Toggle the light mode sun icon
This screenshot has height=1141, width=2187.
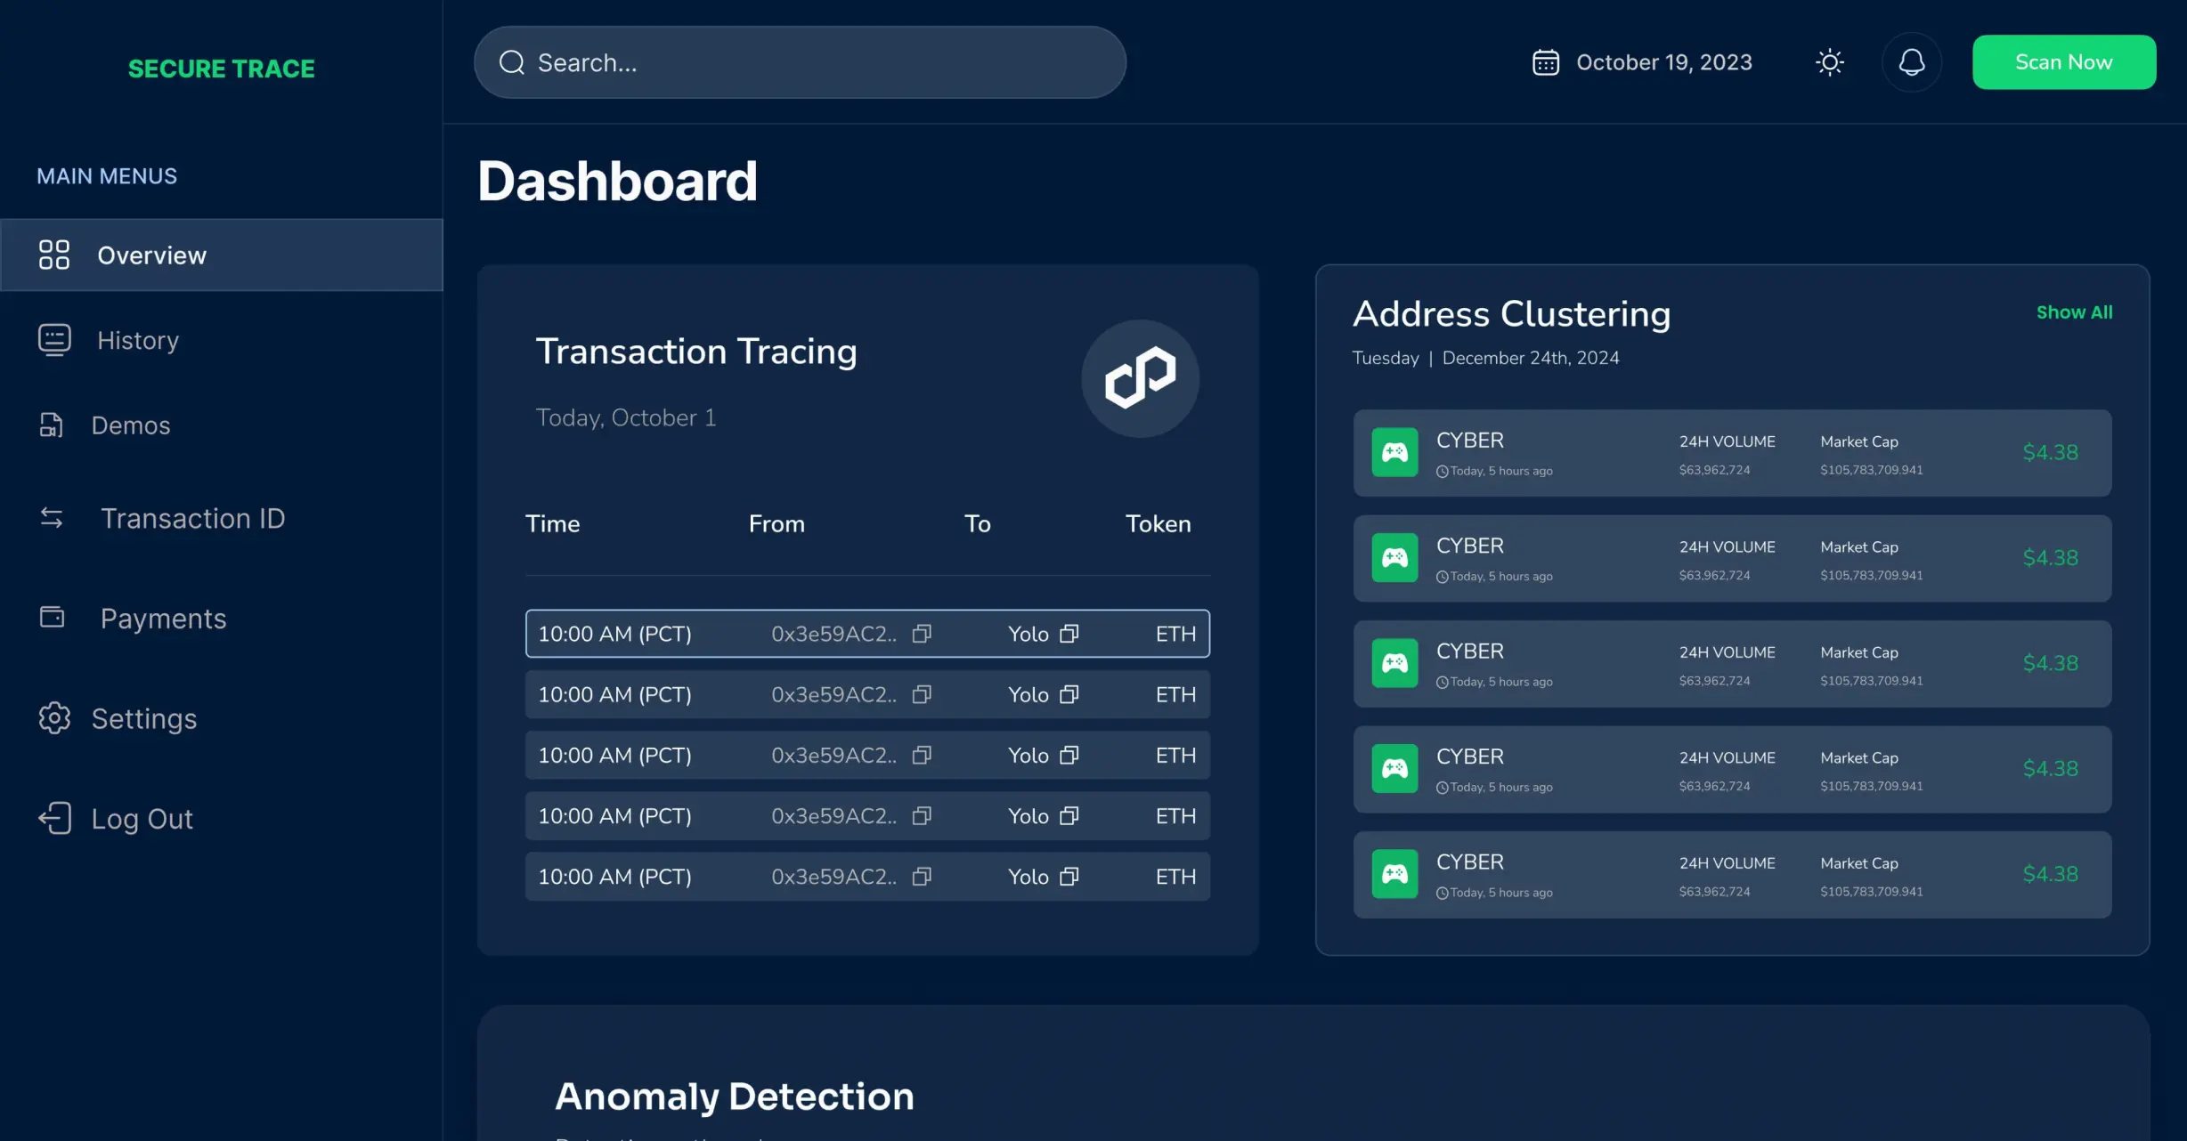[x=1830, y=62]
